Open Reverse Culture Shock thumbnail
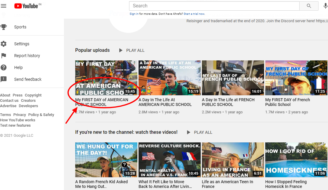This screenshot has height=190, width=328. coord(170,160)
